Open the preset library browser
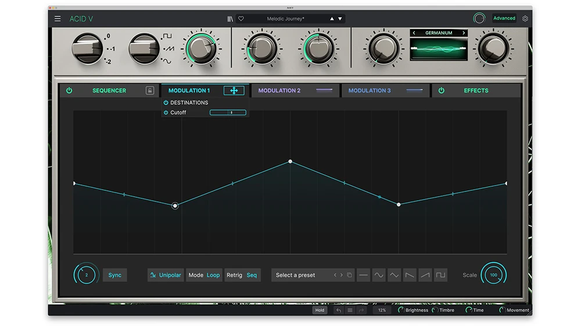 230,19
